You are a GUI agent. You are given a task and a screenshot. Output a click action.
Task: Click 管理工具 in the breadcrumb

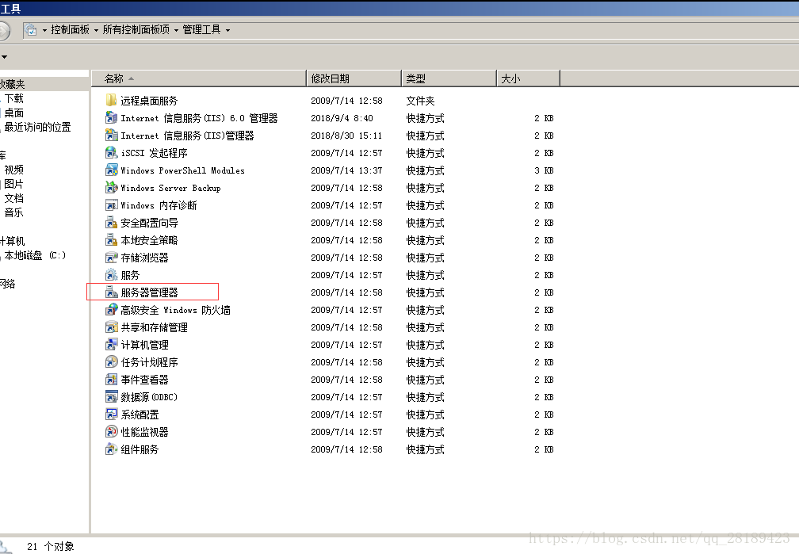tap(202, 29)
